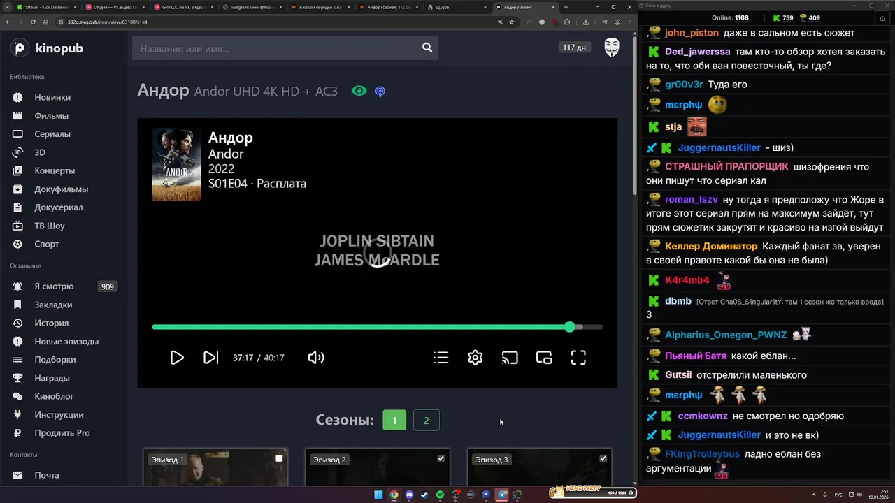Click the 3D sidebar icon
The height and width of the screenshot is (503, 895).
click(18, 152)
